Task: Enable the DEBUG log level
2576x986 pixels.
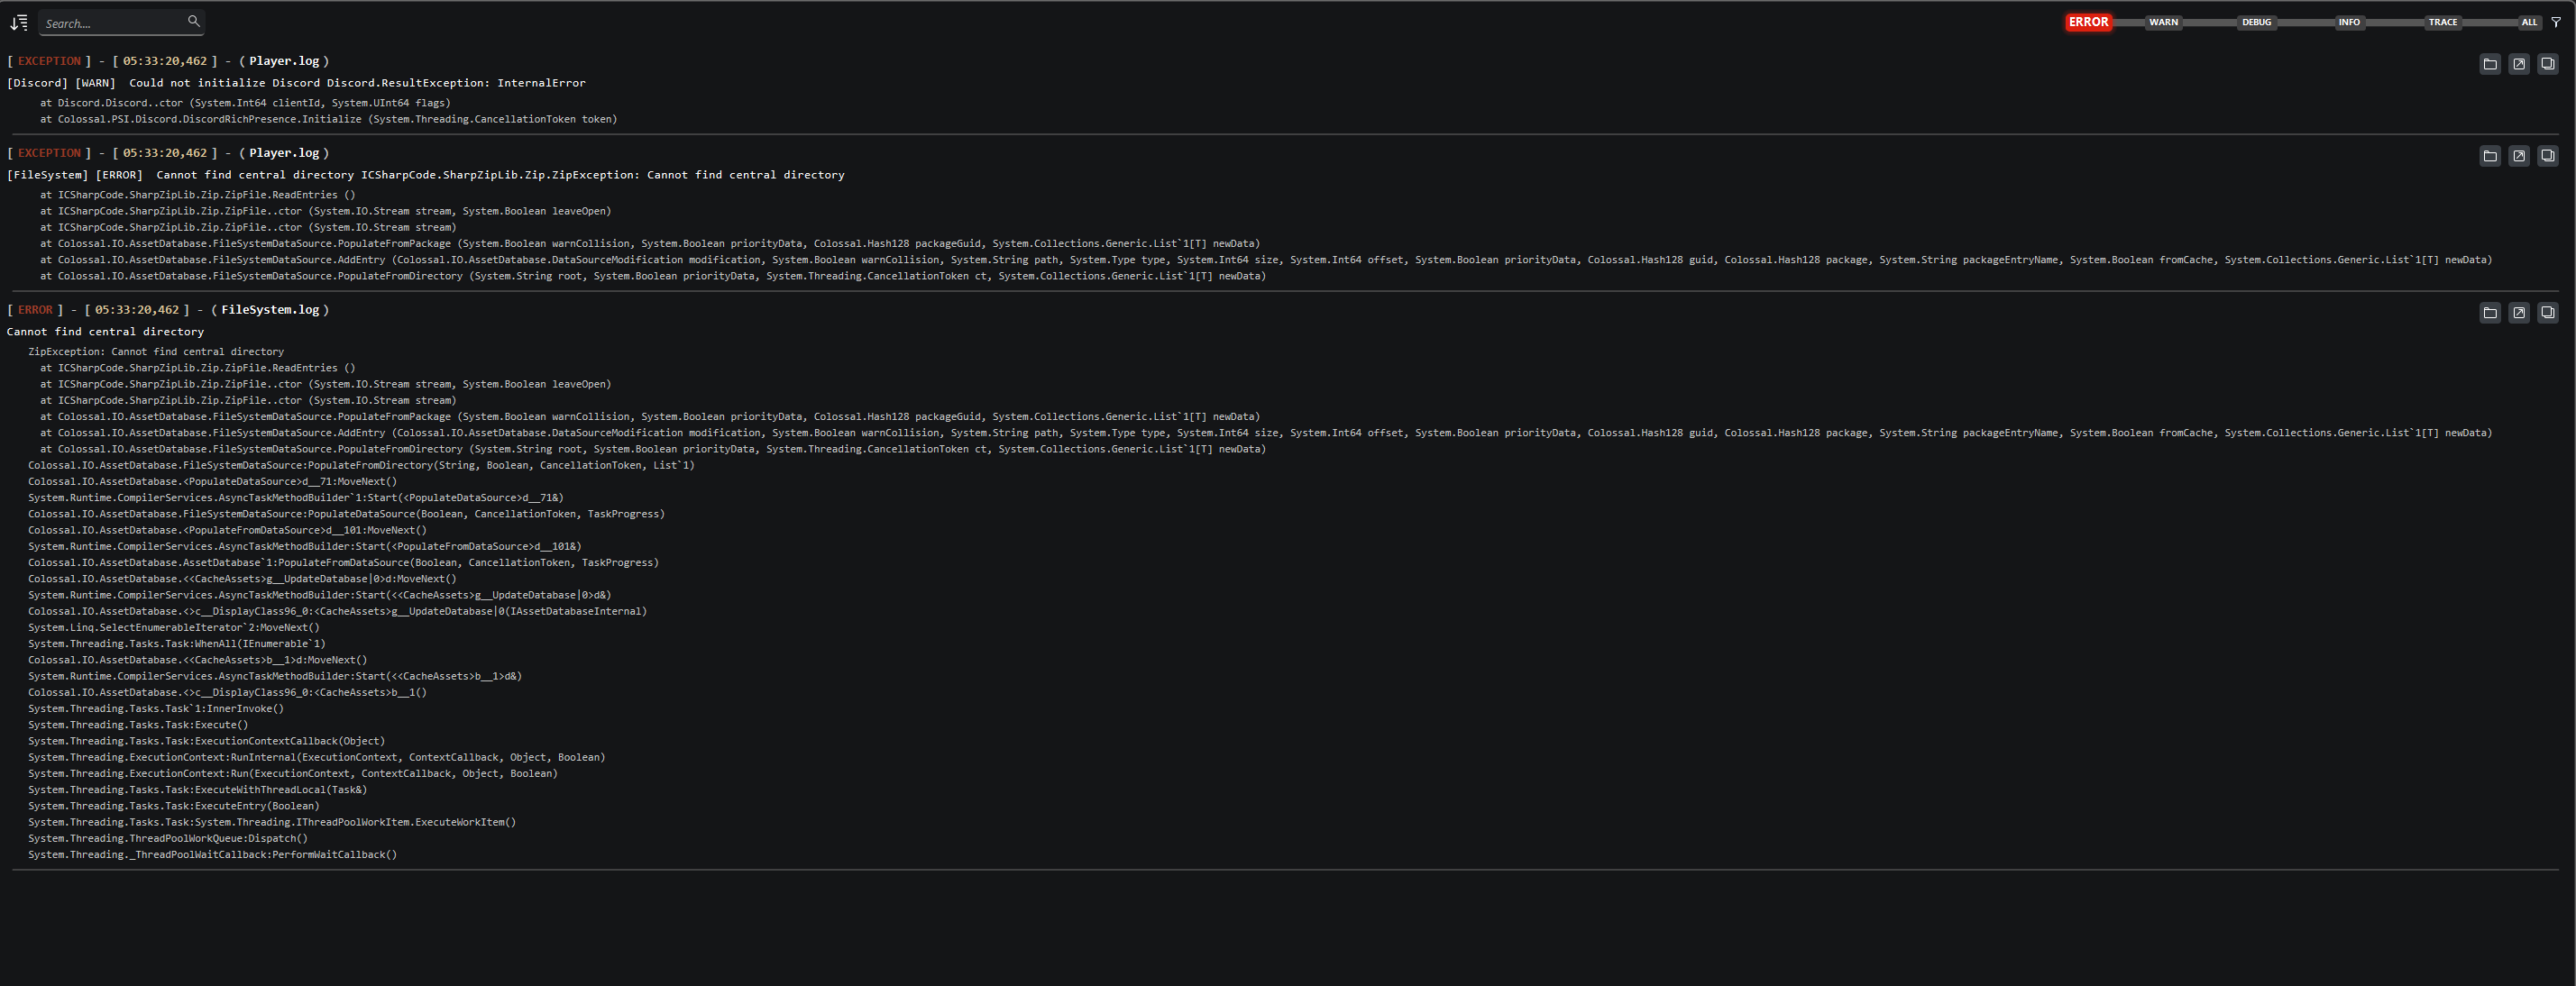Action: click(2256, 22)
